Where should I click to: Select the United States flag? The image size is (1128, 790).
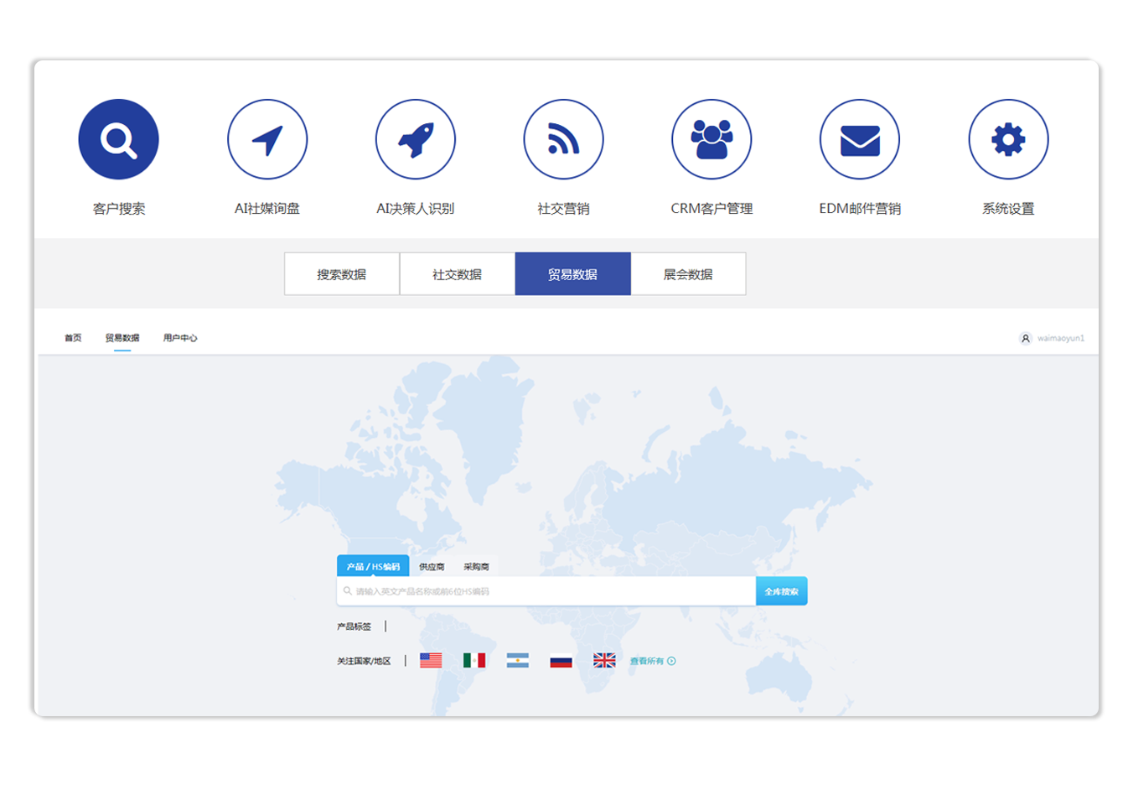click(431, 661)
